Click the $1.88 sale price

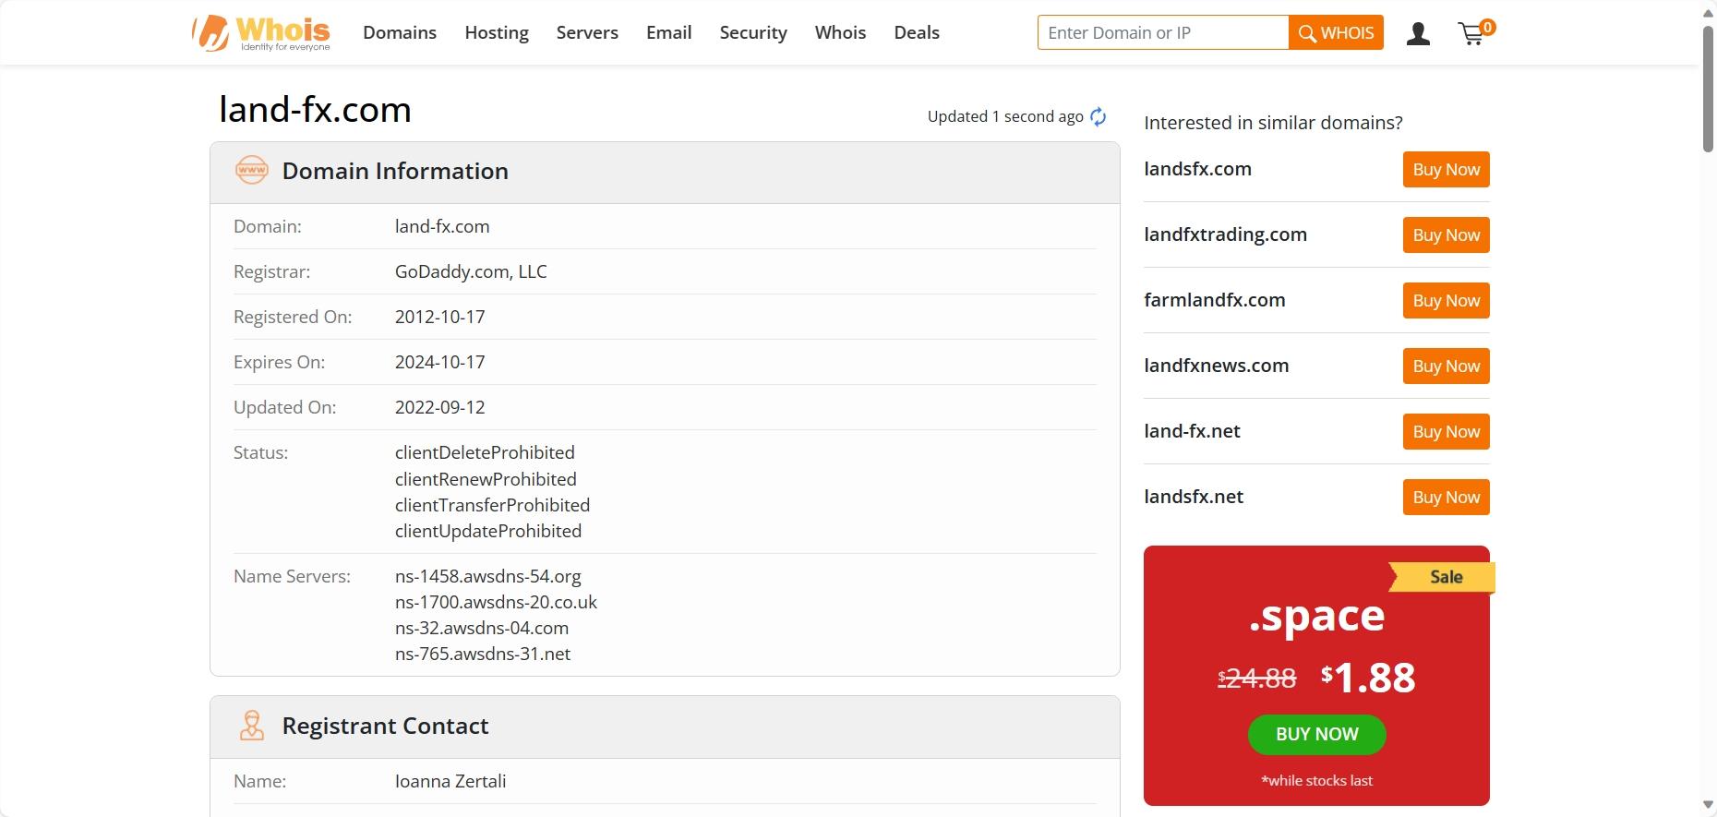click(x=1368, y=678)
